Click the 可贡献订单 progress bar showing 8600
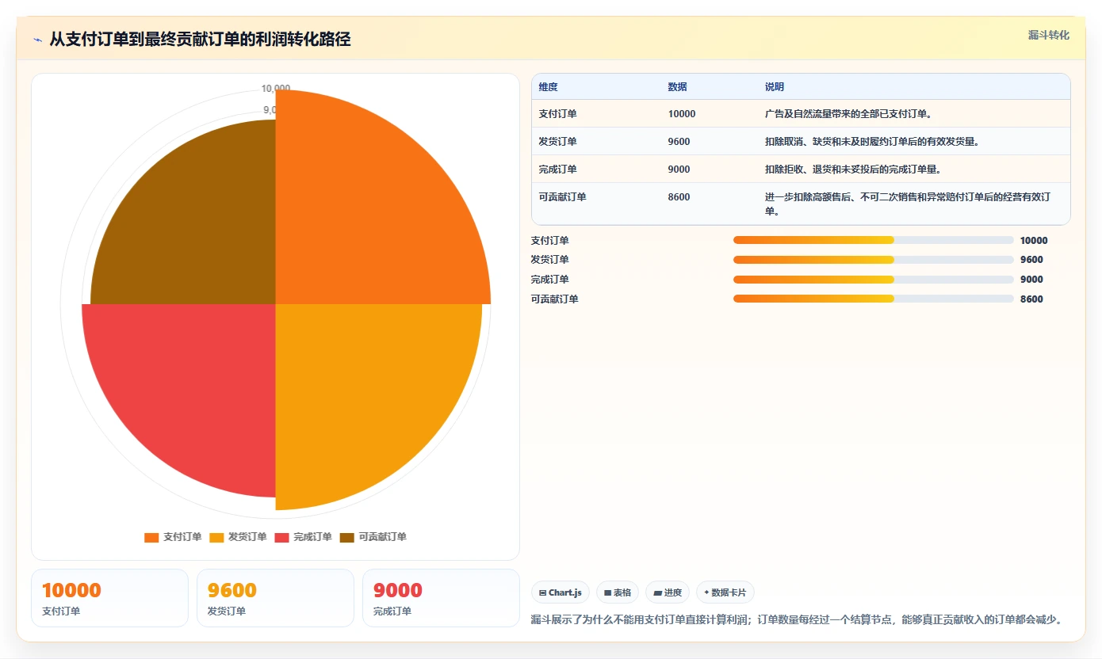Screen dimensions: 1102x659 point(874,299)
